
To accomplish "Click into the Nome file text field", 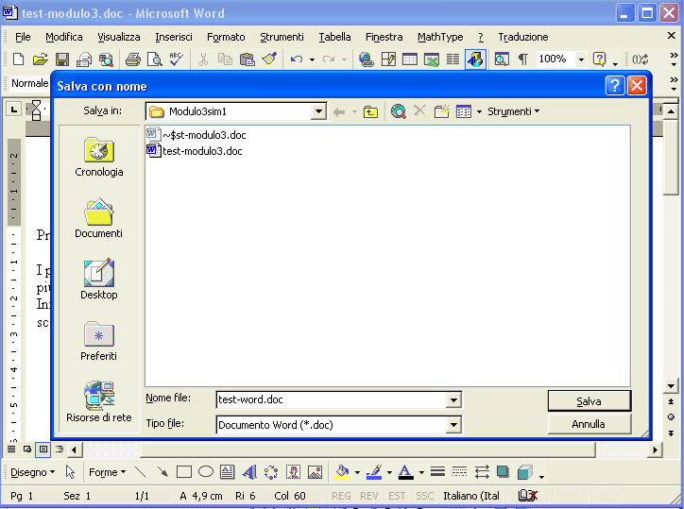I will 332,400.
